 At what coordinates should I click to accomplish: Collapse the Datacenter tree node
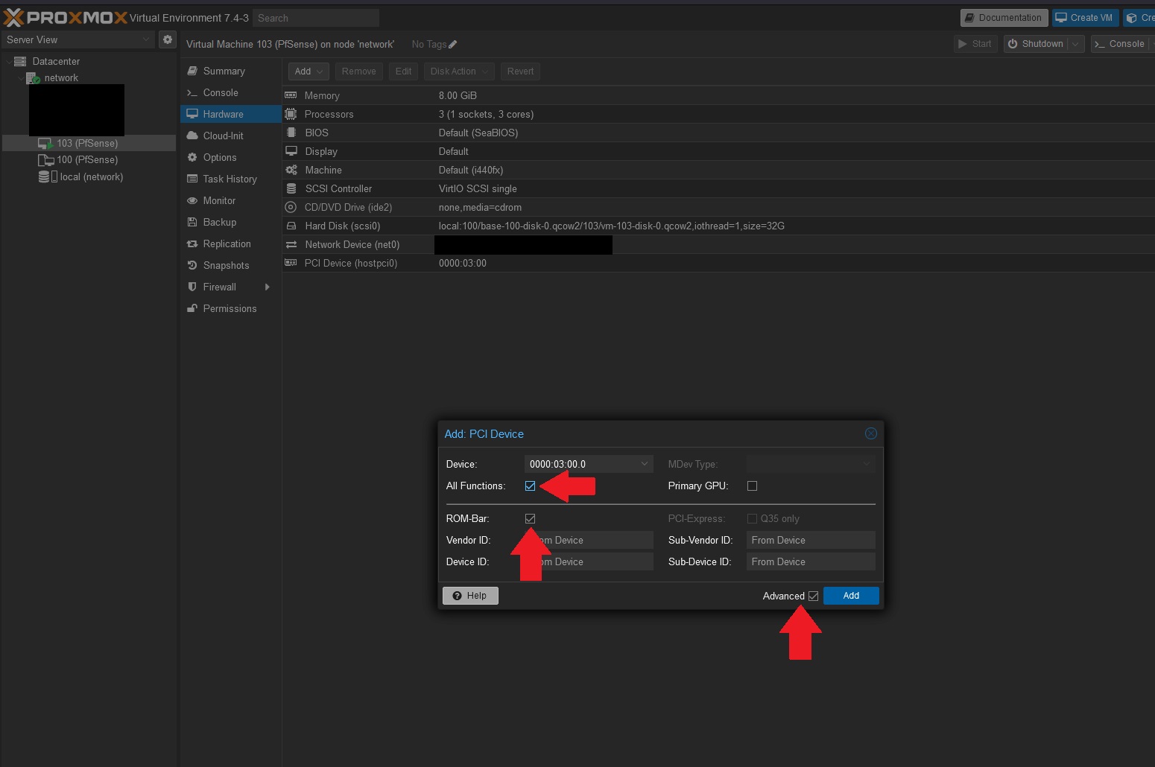8,61
